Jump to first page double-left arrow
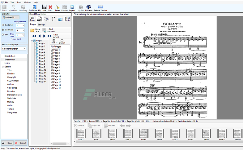Image resolution: width=243 pixels, height=150 pixels. click(34, 36)
